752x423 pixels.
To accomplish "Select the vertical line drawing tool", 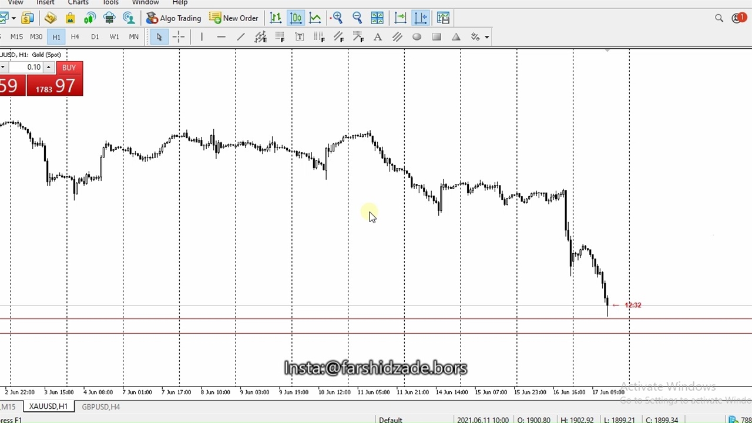I will 202,37.
